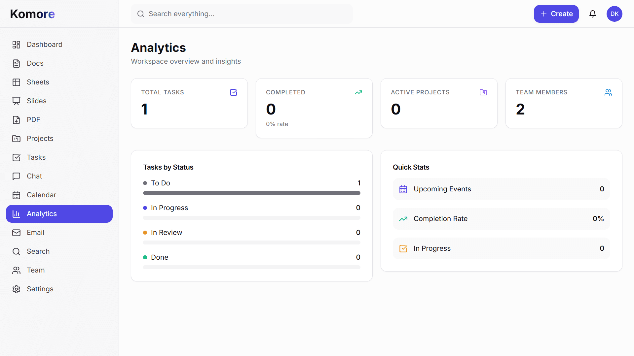634x356 pixels.
Task: Open Docs from the sidebar icon
Action: 17,63
